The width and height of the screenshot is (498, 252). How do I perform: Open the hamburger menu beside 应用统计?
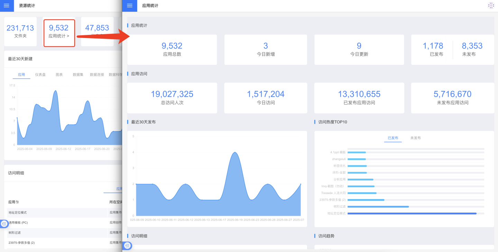130,6
